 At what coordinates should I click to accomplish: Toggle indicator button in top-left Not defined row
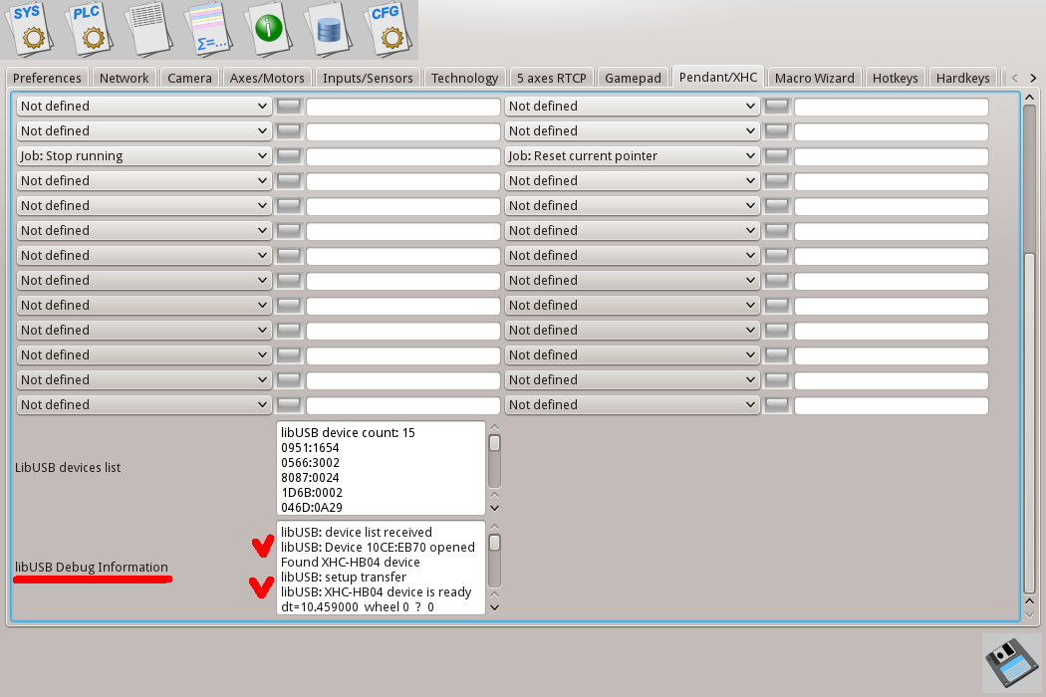pos(289,106)
